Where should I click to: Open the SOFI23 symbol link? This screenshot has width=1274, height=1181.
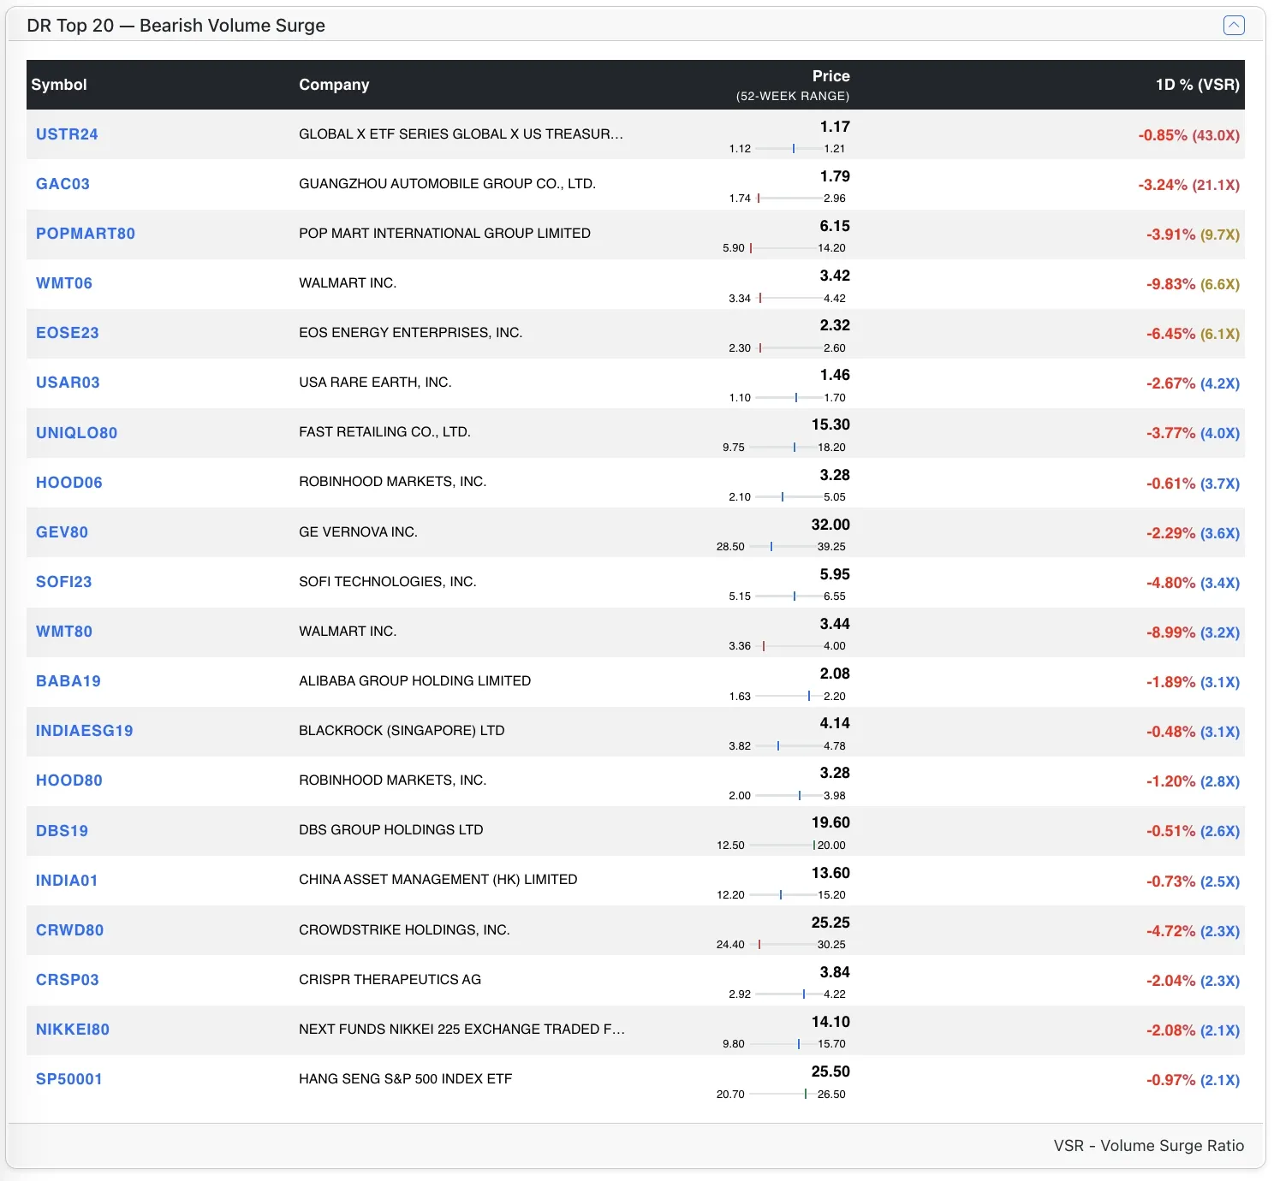[63, 582]
